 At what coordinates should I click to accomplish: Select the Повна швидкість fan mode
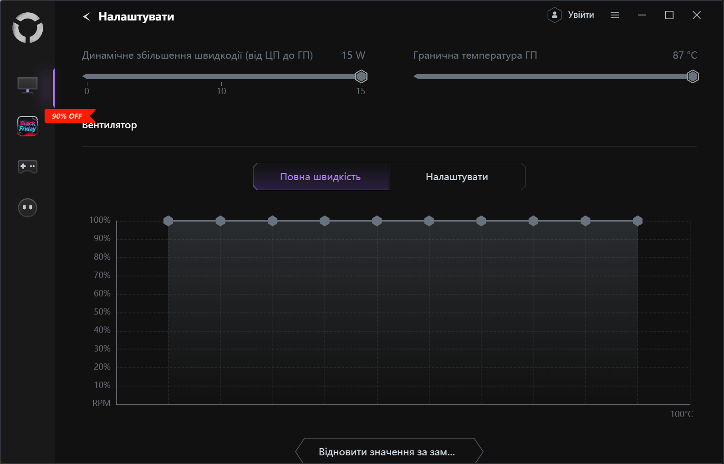point(321,177)
